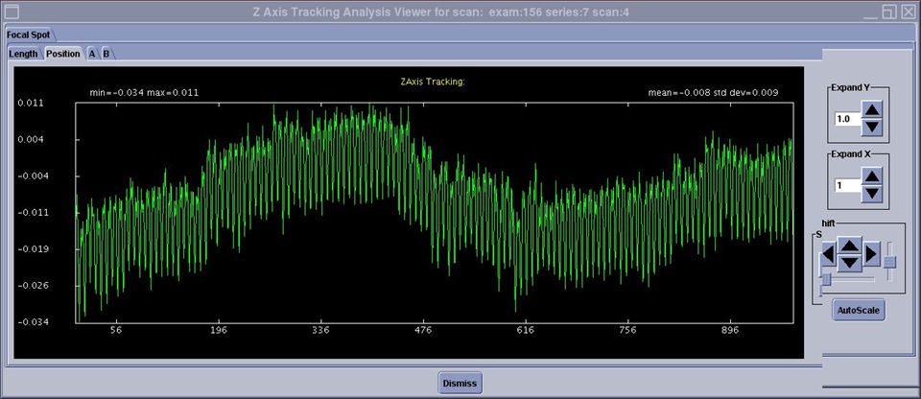Viewport: 921px width, 399px height.
Task: Increase the Expand Y value with up arrow
Action: click(871, 111)
